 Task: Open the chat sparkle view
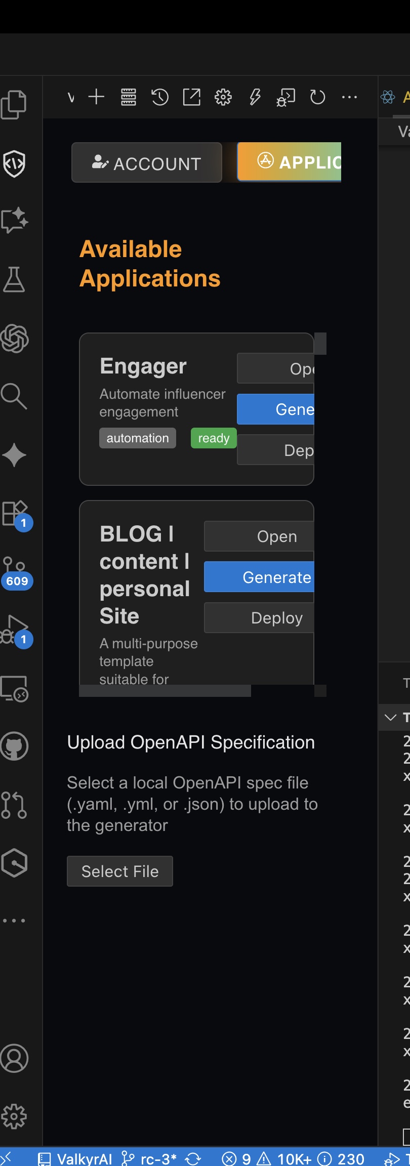click(x=14, y=221)
